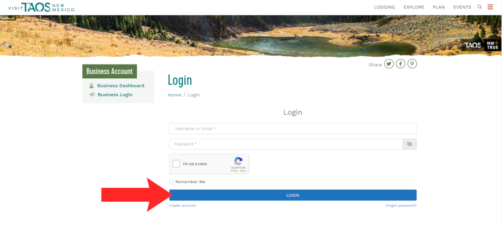Open the Events menu
The height and width of the screenshot is (226, 502).
click(x=462, y=7)
